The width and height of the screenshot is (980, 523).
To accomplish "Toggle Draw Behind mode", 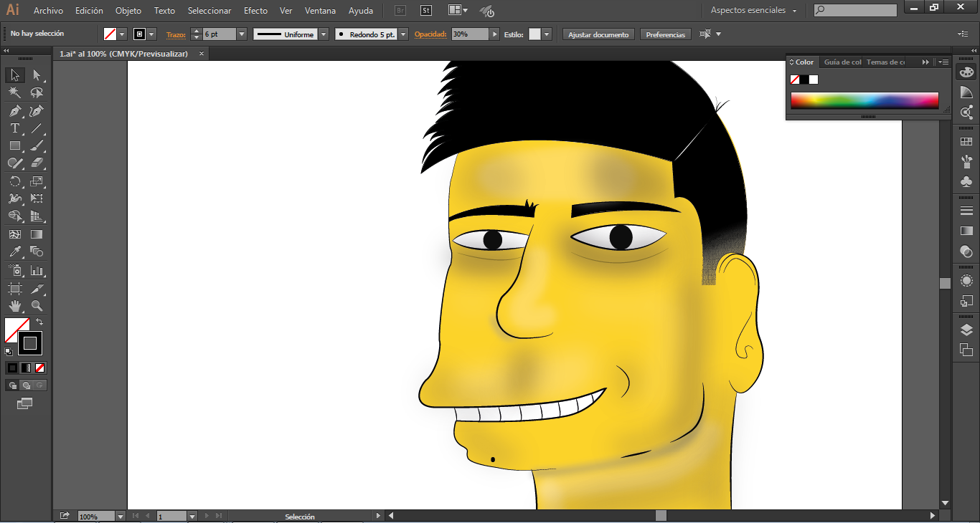I will point(26,385).
